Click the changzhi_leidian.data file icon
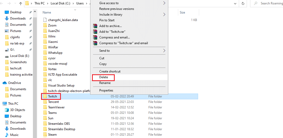Viewport: 283px width, 138px height. [x=45, y=20]
